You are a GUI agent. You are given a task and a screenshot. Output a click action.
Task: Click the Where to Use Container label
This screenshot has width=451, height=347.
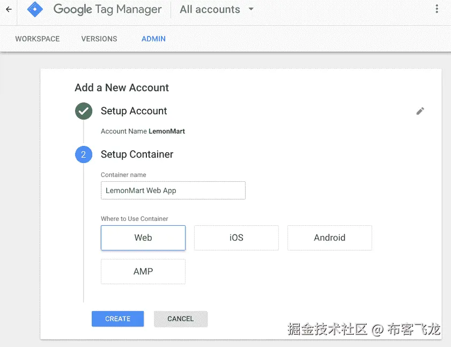(134, 219)
